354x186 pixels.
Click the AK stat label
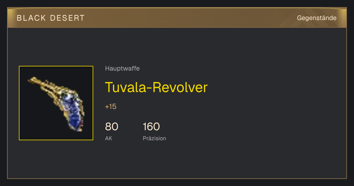109,138
